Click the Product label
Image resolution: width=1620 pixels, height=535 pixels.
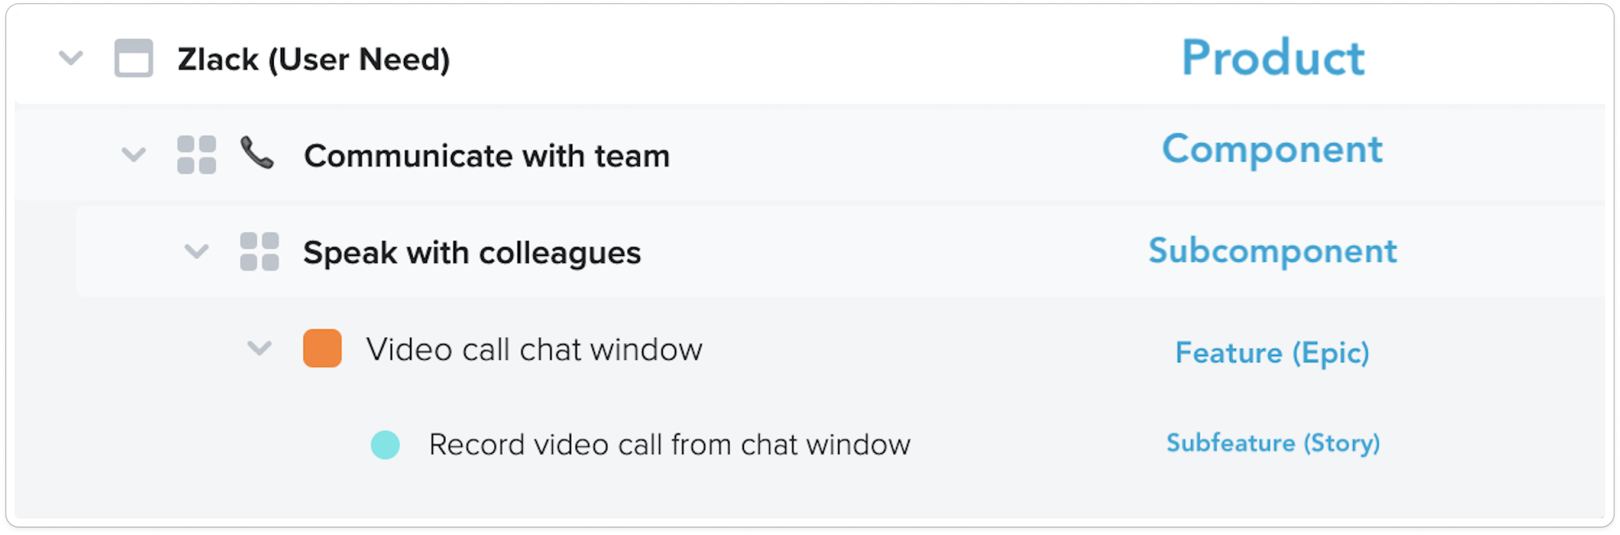pos(1272,58)
